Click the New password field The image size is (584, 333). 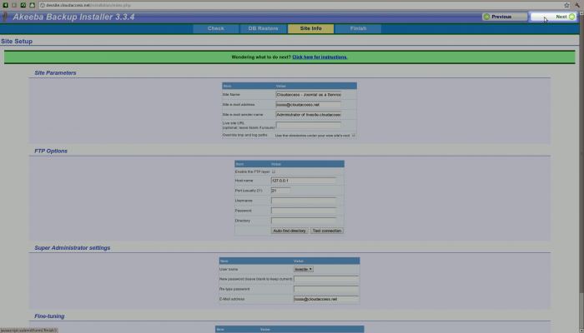(x=326, y=279)
